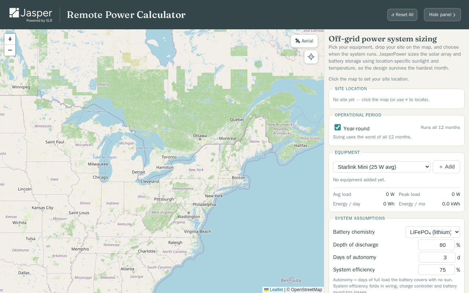
Task: Click the 'Energy / day' label
Action: pyautogui.click(x=347, y=204)
